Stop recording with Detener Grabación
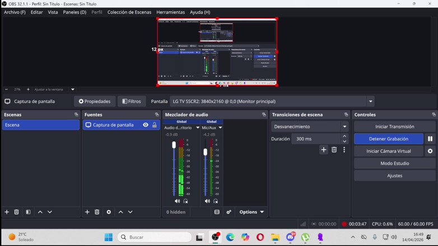This screenshot has height=246, width=438. (389, 139)
